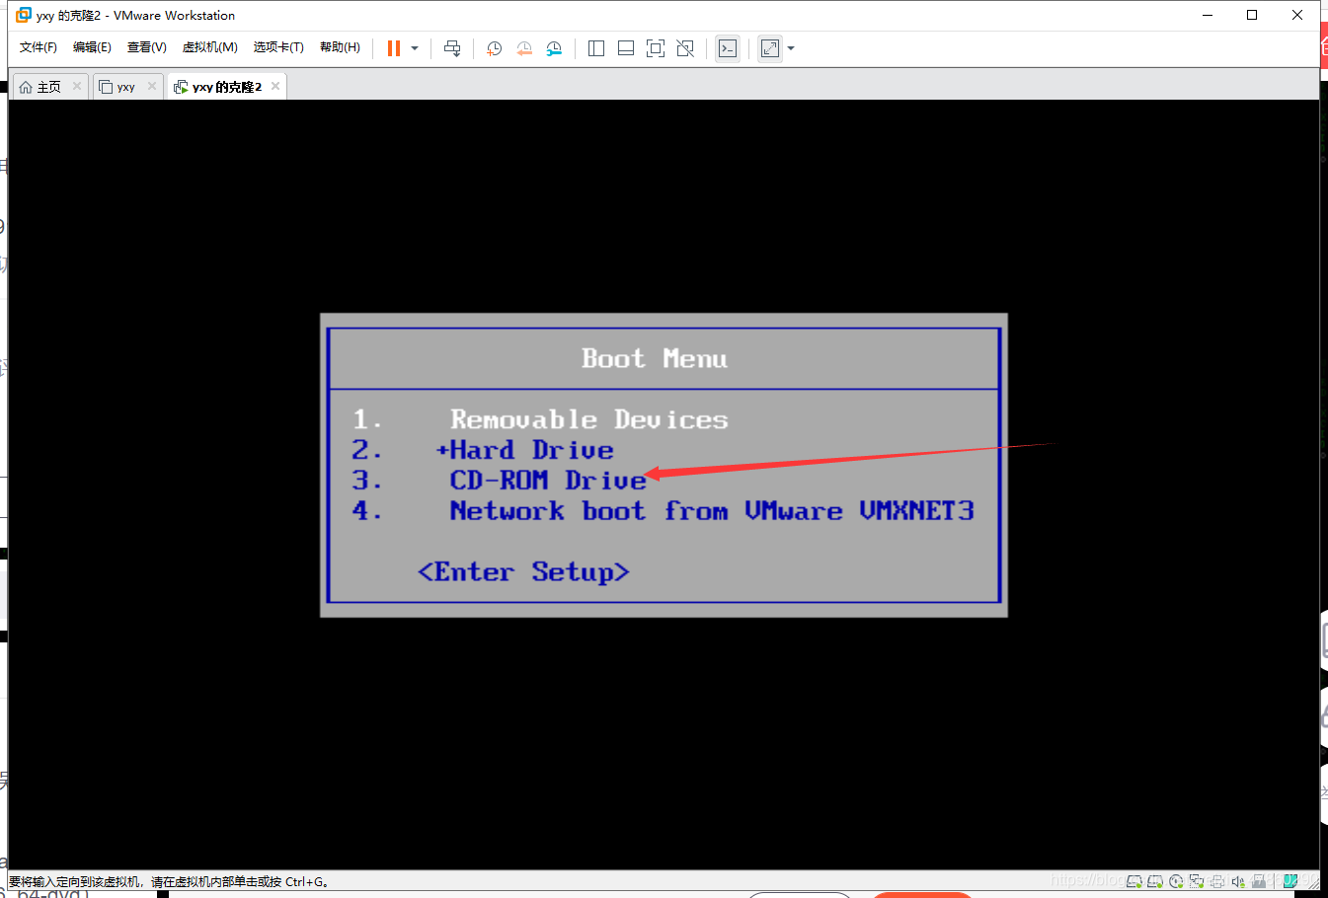
Task: Switch to the 主页 tab
Action: point(49,87)
